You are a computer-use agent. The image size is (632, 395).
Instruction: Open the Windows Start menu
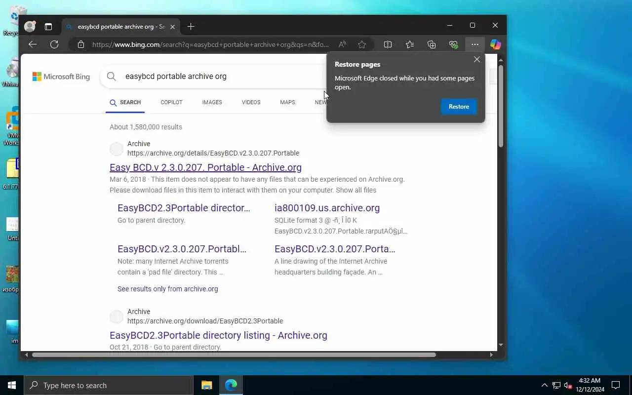tap(12, 385)
